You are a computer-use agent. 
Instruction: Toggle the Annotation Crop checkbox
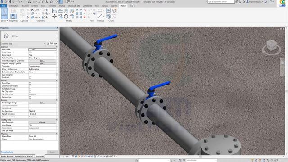pos(30,89)
